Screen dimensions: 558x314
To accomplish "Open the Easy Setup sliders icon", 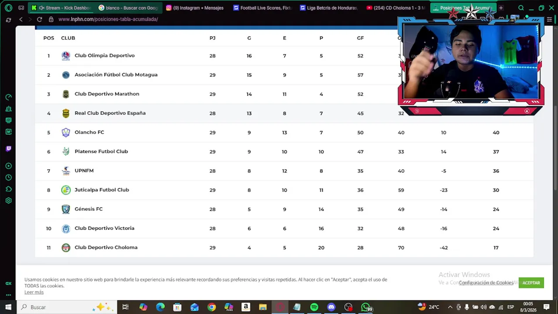I will (x=550, y=19).
